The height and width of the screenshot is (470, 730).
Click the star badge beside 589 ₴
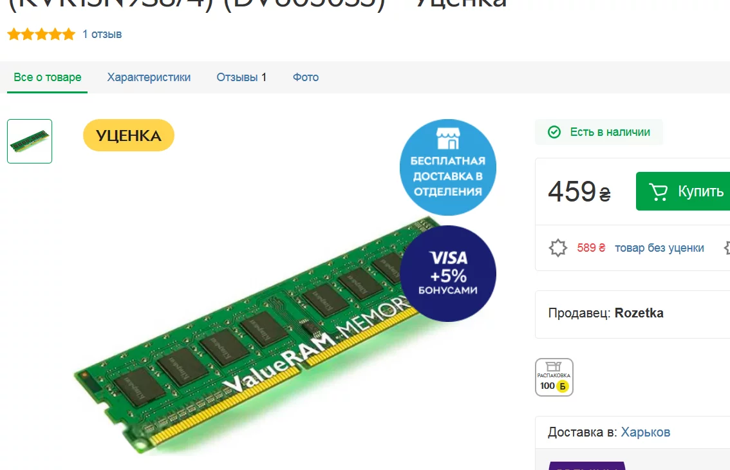[557, 248]
